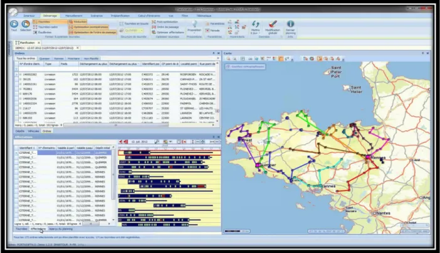This screenshot has width=440, height=253.
Task: Open the Calcul d'itinéraires ribbon tab
Action: pos(149,16)
